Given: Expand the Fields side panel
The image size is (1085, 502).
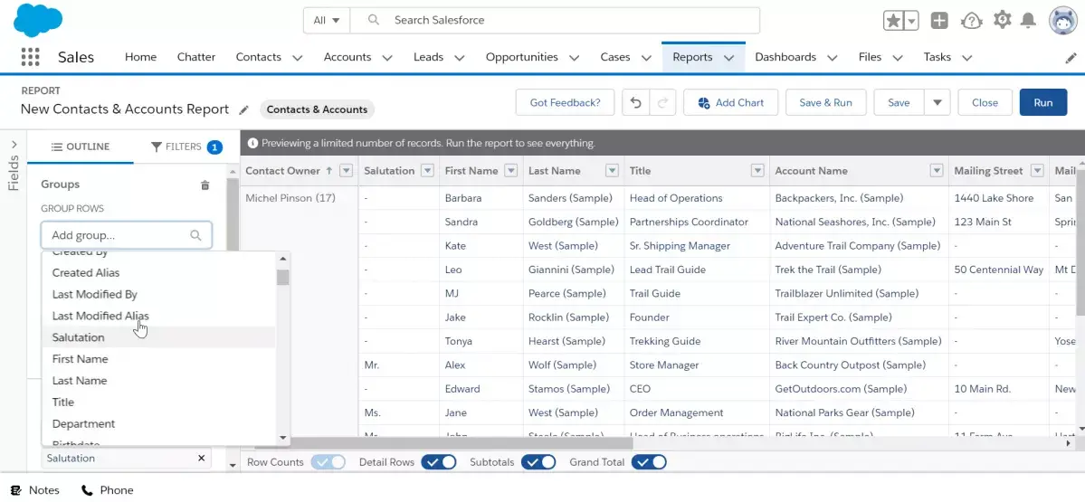Looking at the screenshot, I should click(14, 146).
